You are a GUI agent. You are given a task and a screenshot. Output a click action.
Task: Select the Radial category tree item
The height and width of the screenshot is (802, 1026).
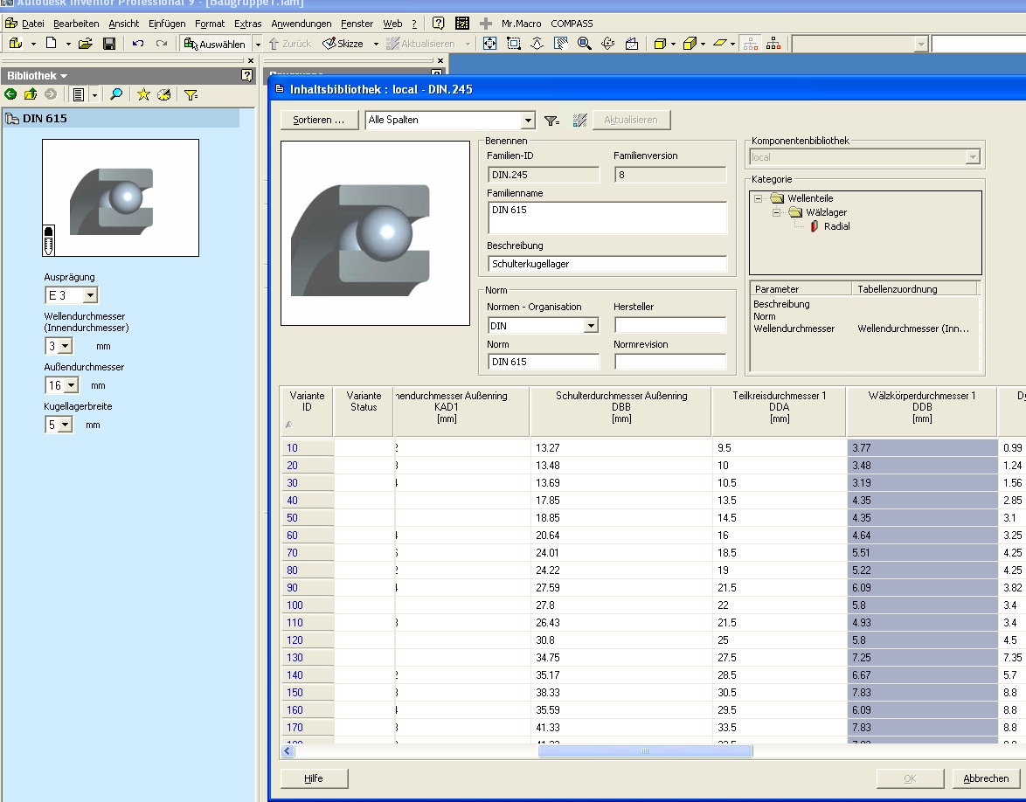(x=836, y=226)
